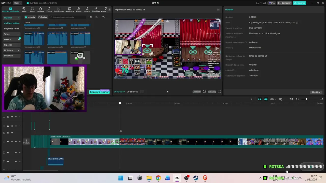Switch to the Transiciones tab
The width and height of the screenshot is (326, 183).
[59, 10]
